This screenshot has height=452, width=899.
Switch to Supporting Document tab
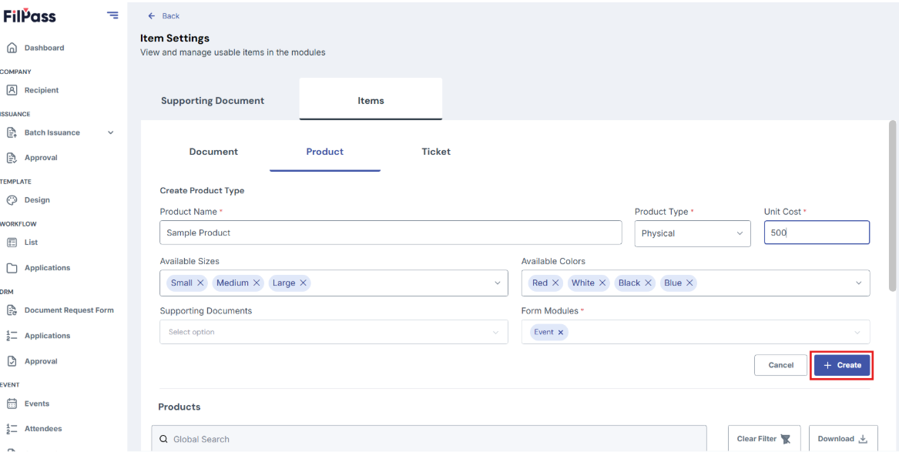click(x=213, y=101)
